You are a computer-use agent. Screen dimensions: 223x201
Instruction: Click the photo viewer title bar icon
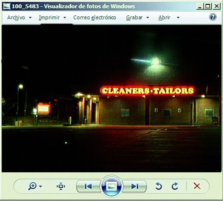[x=7, y=6]
